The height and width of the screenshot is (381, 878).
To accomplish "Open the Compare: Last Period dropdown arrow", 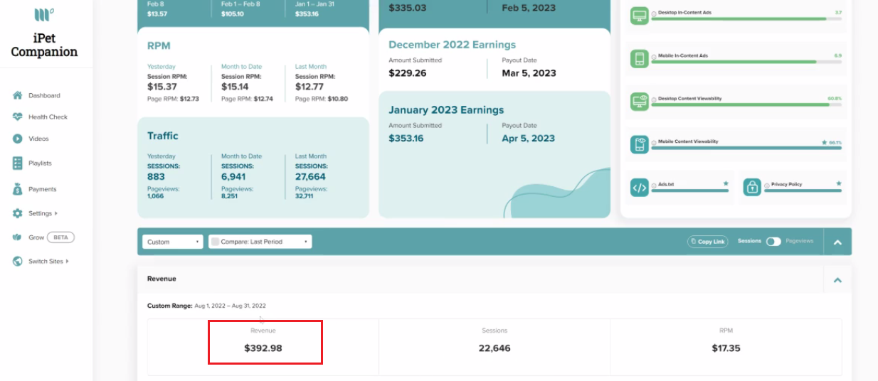I will 306,242.
